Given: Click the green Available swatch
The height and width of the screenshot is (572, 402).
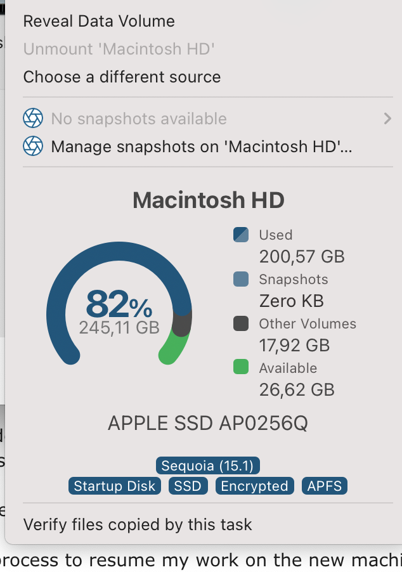Looking at the screenshot, I should (241, 367).
